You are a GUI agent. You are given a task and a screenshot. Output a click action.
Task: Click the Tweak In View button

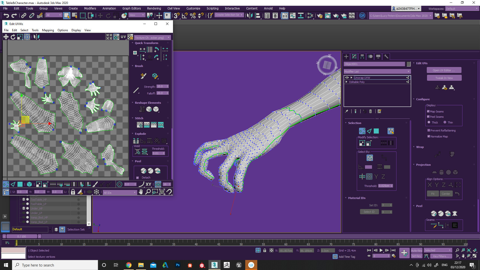pyautogui.click(x=444, y=78)
